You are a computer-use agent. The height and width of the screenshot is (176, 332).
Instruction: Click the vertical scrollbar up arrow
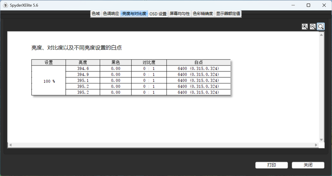click(321, 35)
